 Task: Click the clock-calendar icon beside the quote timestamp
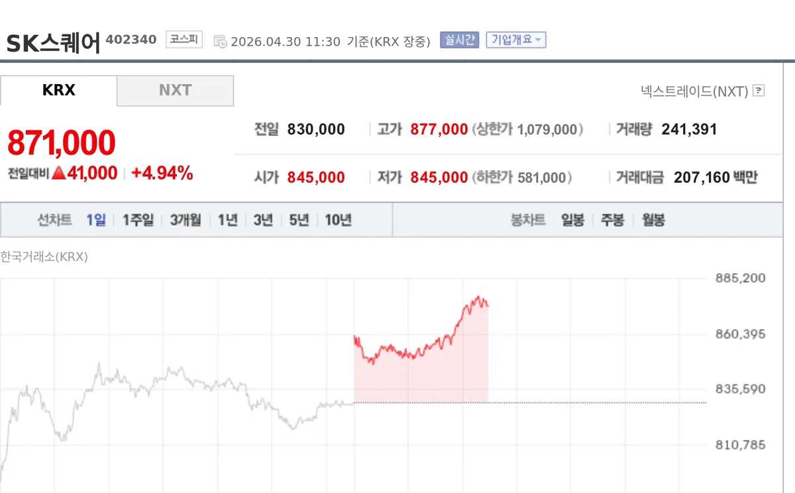(x=221, y=40)
